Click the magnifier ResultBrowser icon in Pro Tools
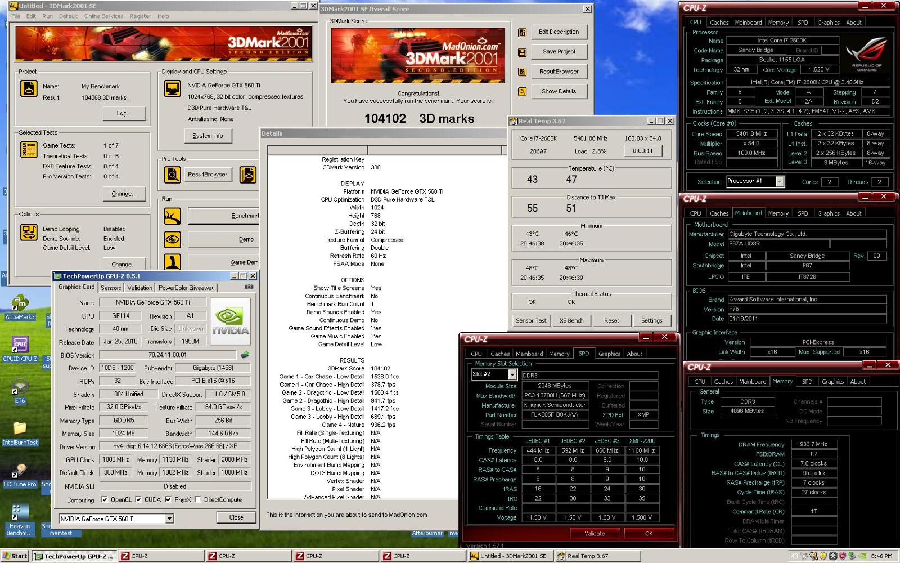 tap(172, 175)
